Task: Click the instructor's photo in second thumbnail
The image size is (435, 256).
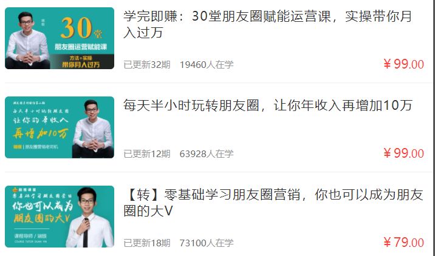Action: pos(93,129)
